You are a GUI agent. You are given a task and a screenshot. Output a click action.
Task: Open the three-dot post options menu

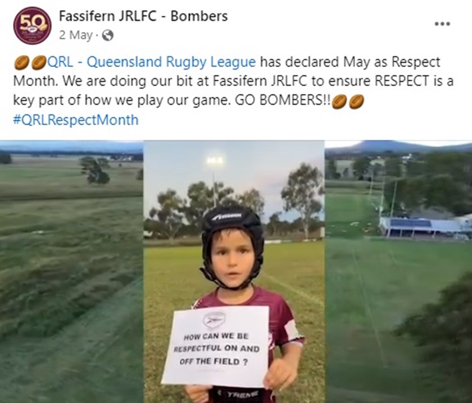442,25
